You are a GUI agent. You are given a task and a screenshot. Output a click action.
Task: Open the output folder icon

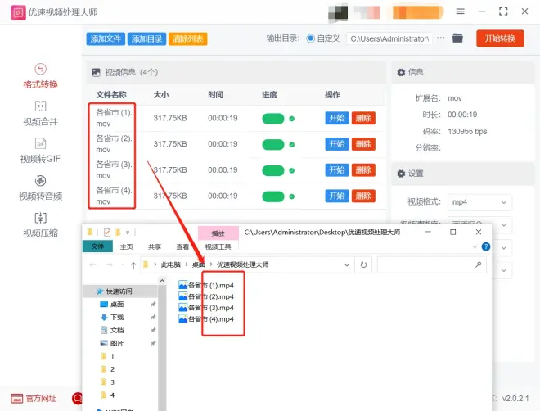(x=457, y=38)
